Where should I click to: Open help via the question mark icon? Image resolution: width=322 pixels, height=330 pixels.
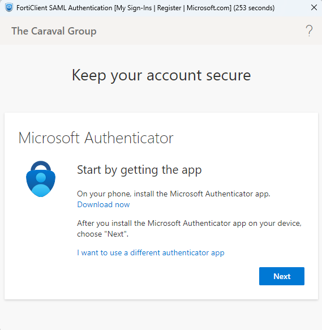pyautogui.click(x=309, y=31)
